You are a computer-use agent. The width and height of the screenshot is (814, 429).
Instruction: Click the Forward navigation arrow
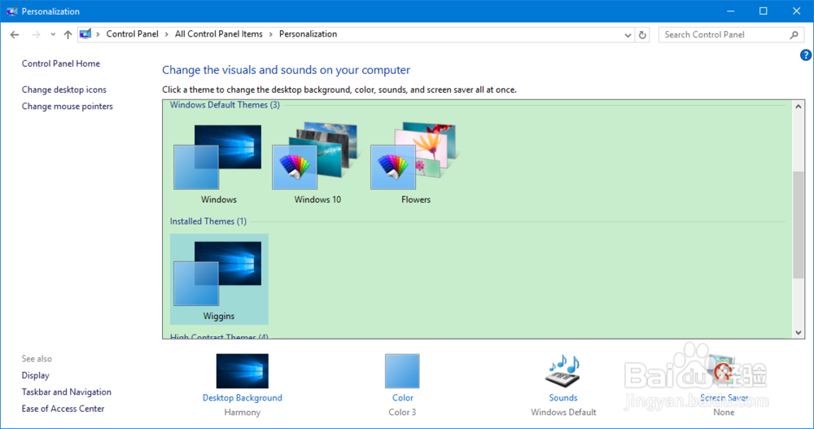pyautogui.click(x=36, y=35)
